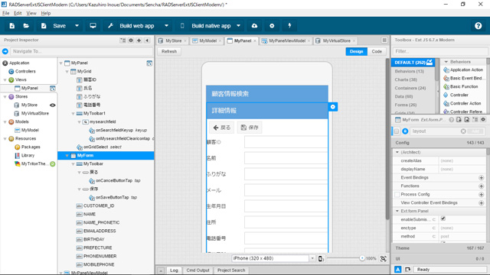Open the View menu

tap(31, 13)
